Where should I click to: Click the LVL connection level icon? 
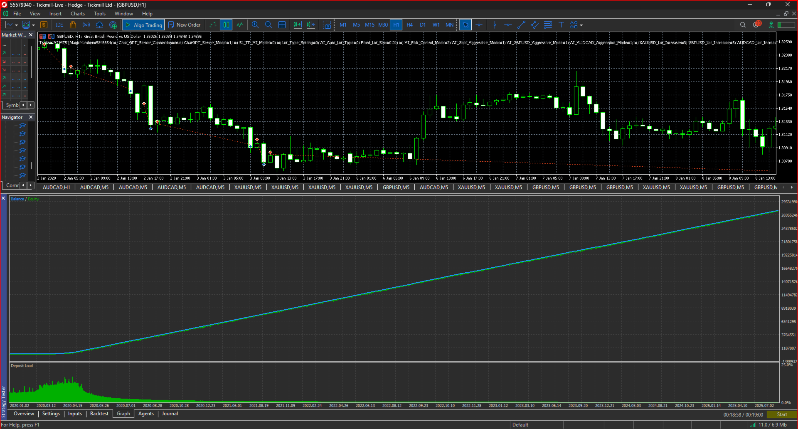coord(771,25)
